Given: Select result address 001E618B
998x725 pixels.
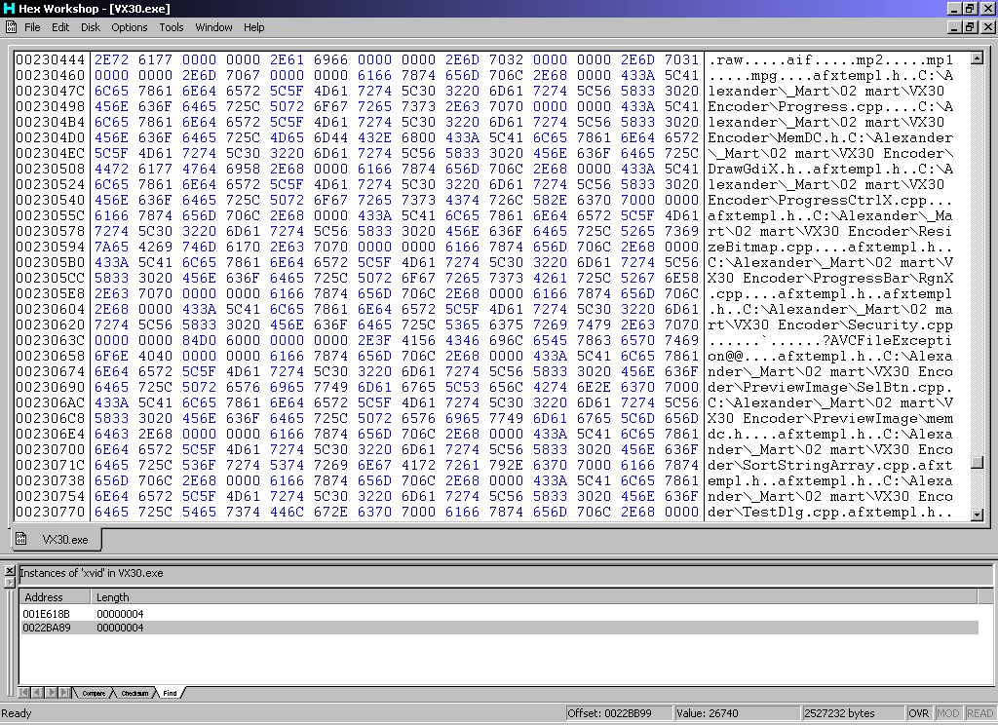Looking at the screenshot, I should point(47,614).
